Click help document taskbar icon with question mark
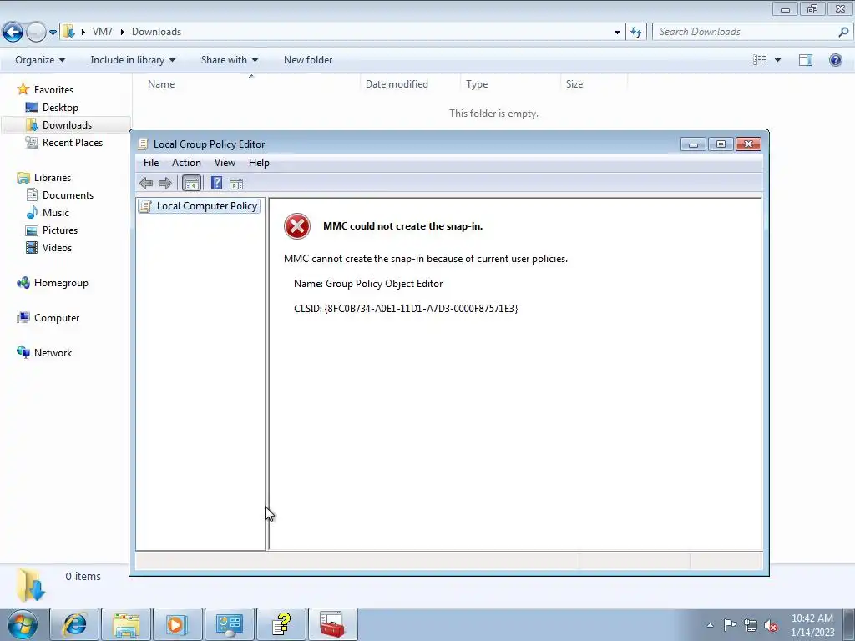 click(x=281, y=624)
